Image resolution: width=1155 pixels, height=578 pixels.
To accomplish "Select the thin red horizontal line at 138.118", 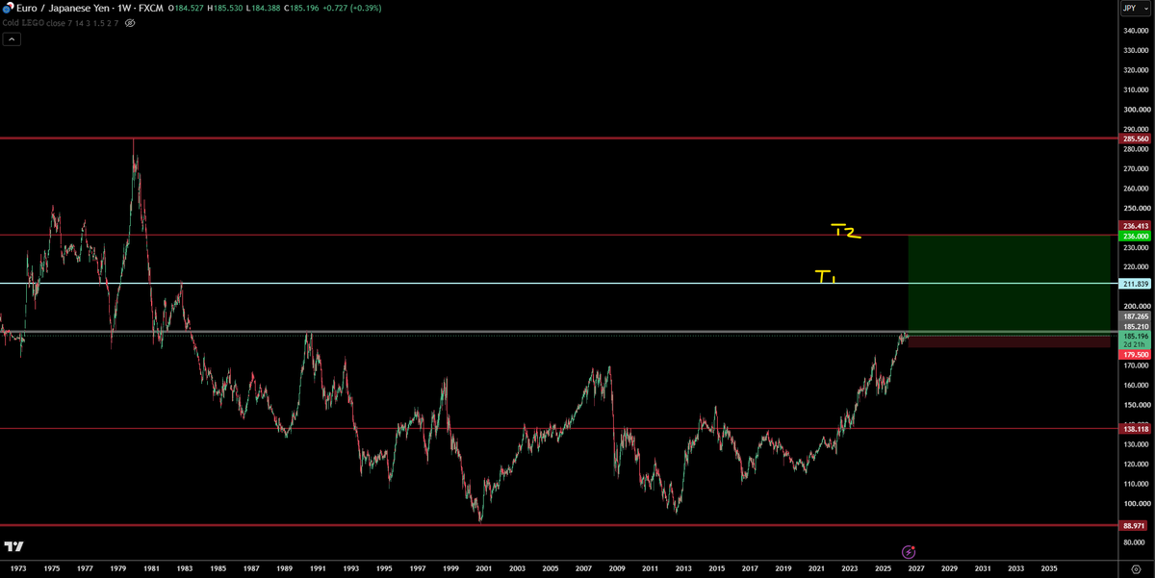I will 558,429.
